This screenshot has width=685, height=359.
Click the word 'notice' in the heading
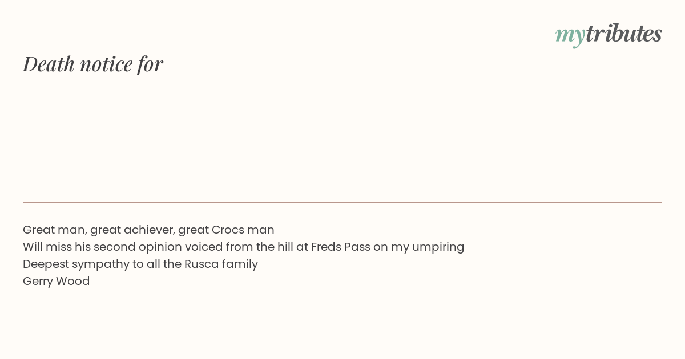[106, 64]
